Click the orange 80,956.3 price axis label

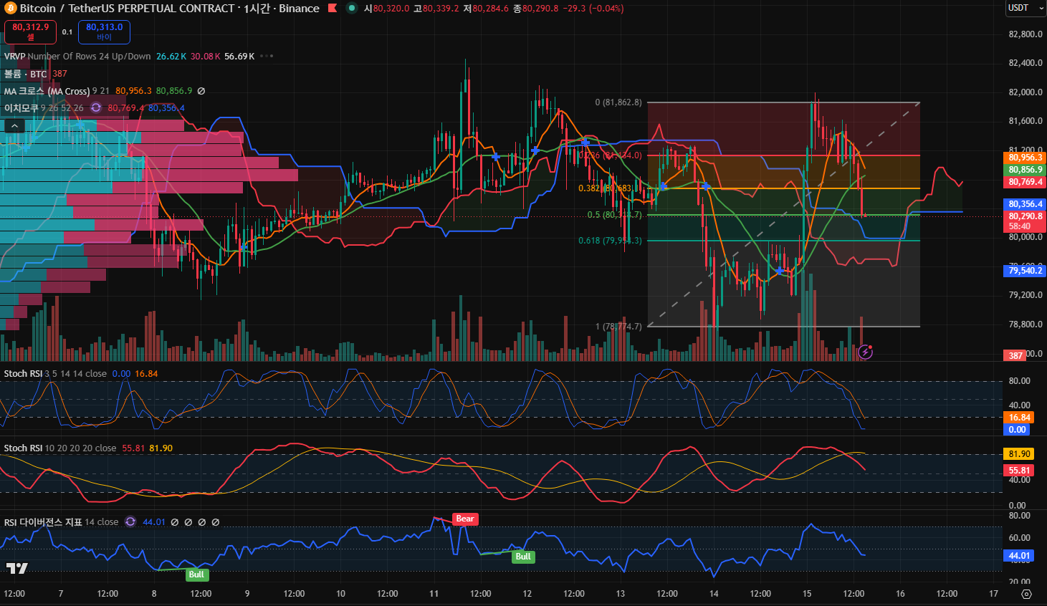coord(1026,158)
